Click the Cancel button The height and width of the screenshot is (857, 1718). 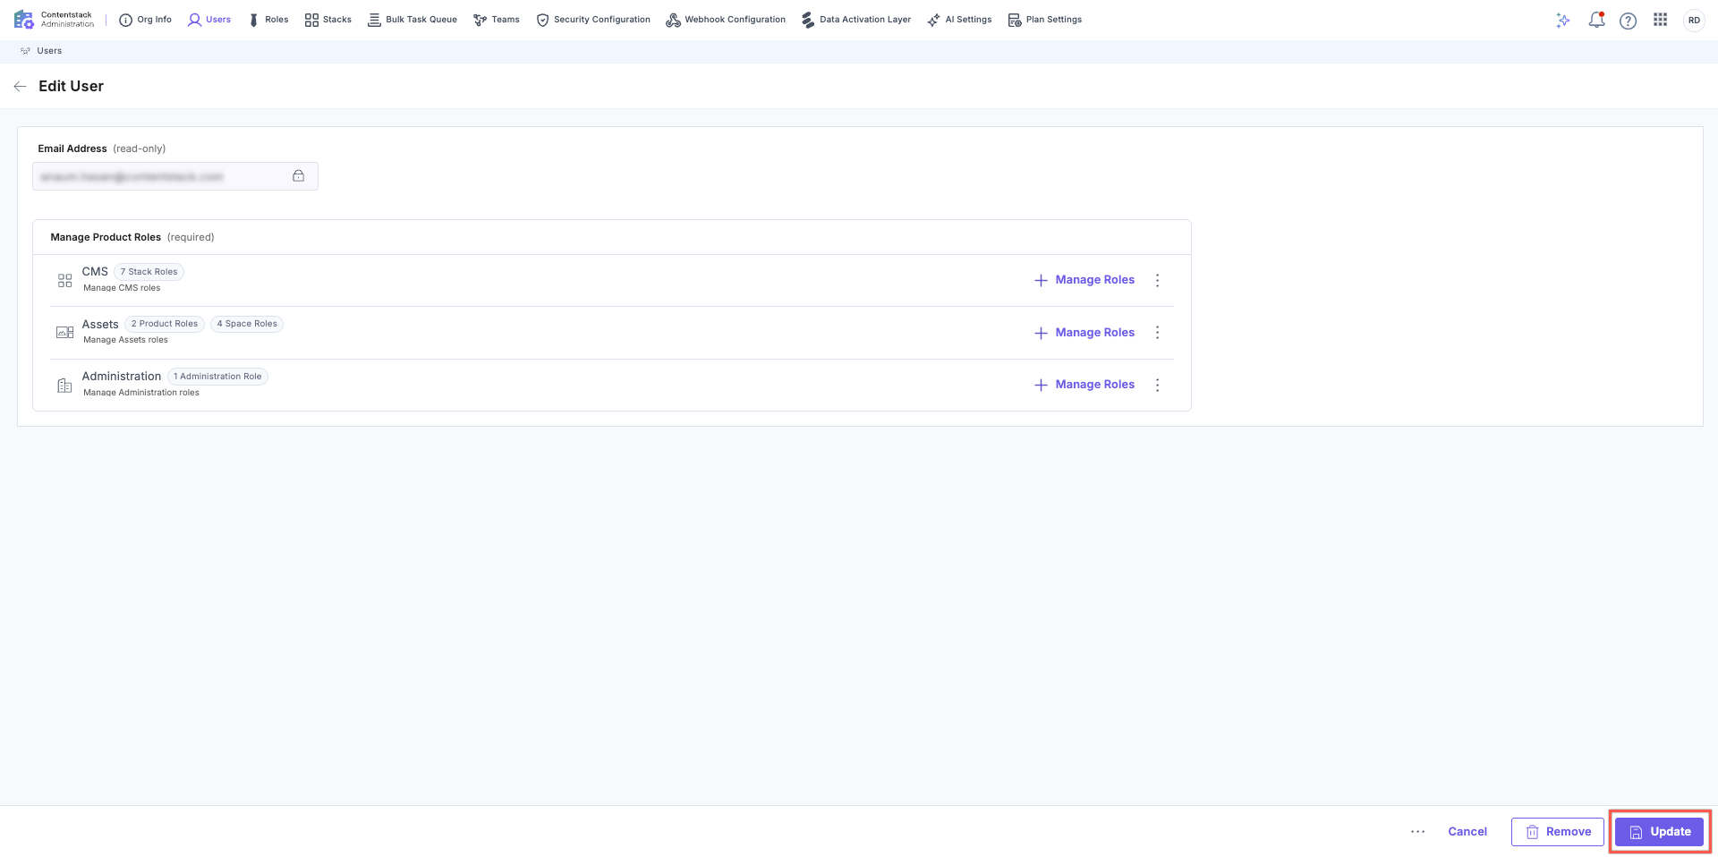pyautogui.click(x=1467, y=832)
